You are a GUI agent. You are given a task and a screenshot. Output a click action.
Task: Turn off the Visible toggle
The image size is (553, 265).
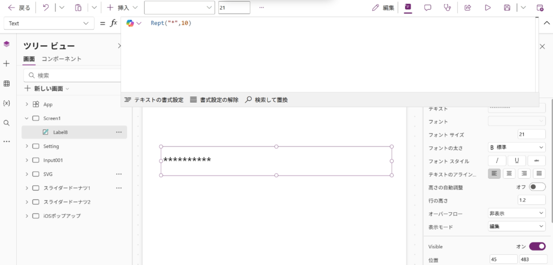click(537, 246)
